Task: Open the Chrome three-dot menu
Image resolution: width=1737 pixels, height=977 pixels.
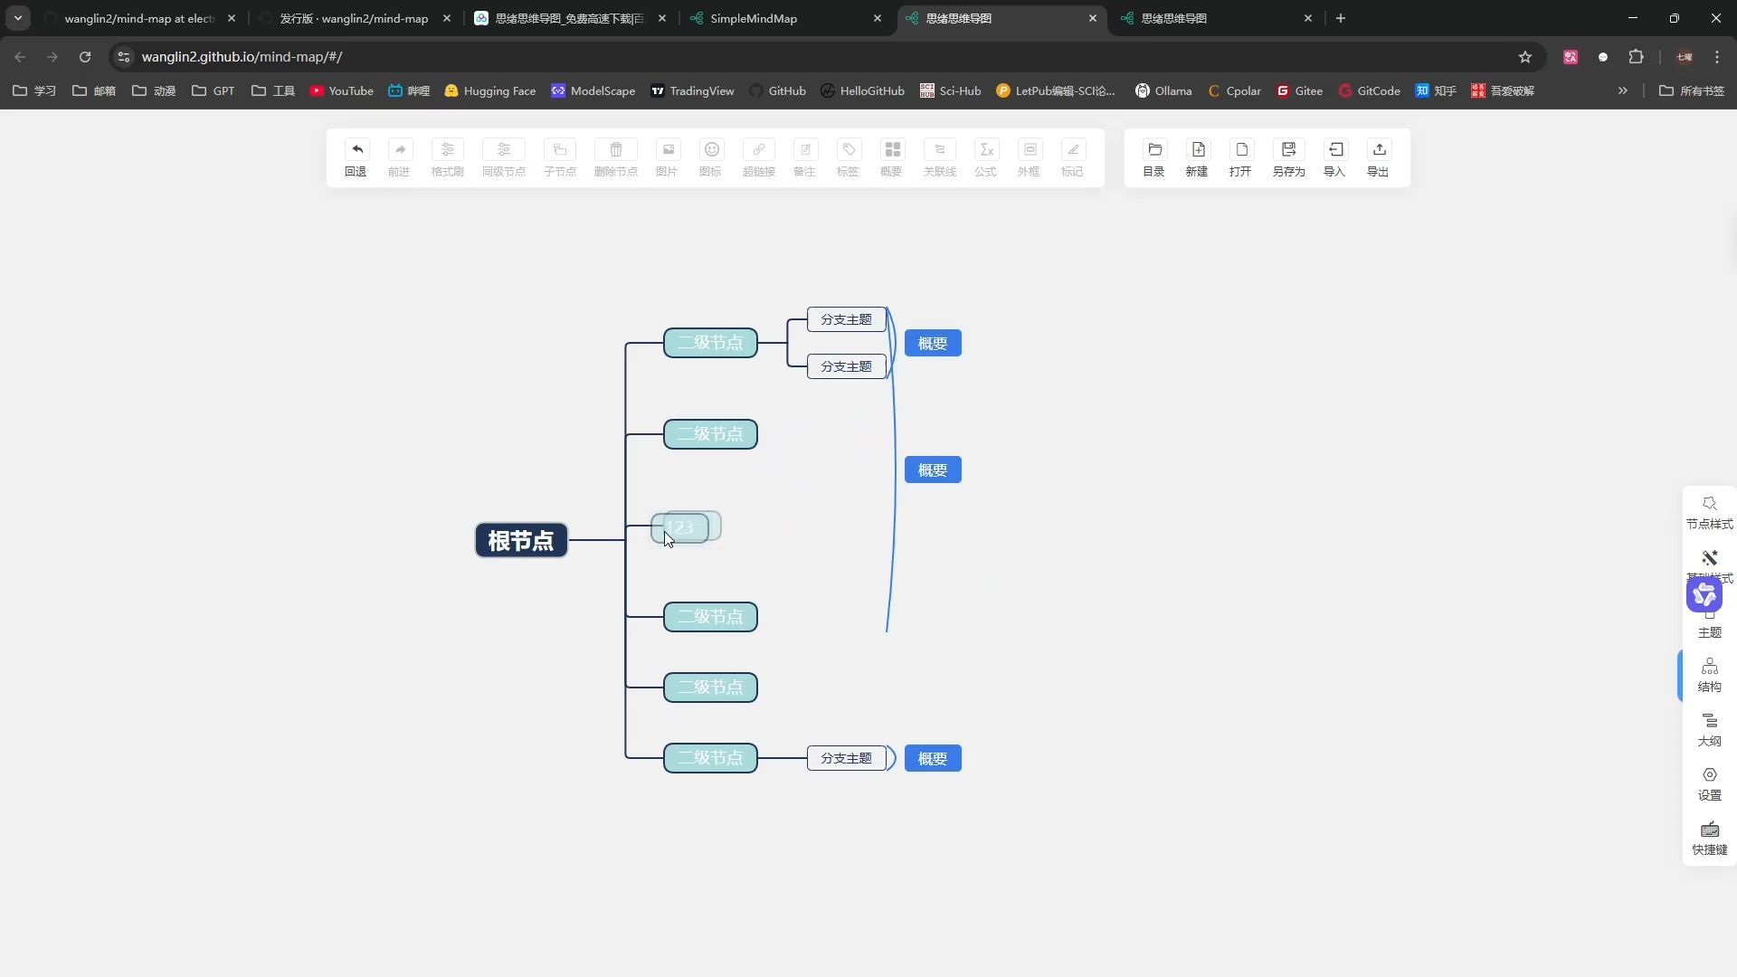Action: pyautogui.click(x=1717, y=57)
